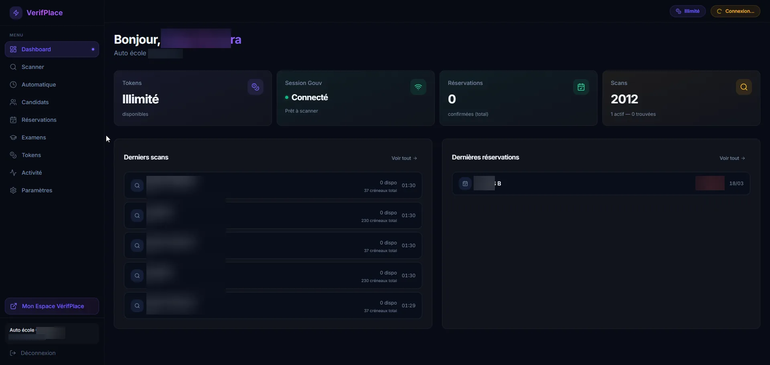
Task: Click the reservation dated 18/03
Action: coord(600,183)
